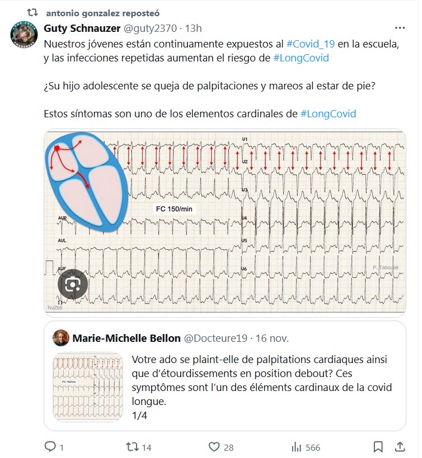This screenshot has width=422, height=458.
Task: Click the Guty Schnauzer display name
Action: click(82, 28)
